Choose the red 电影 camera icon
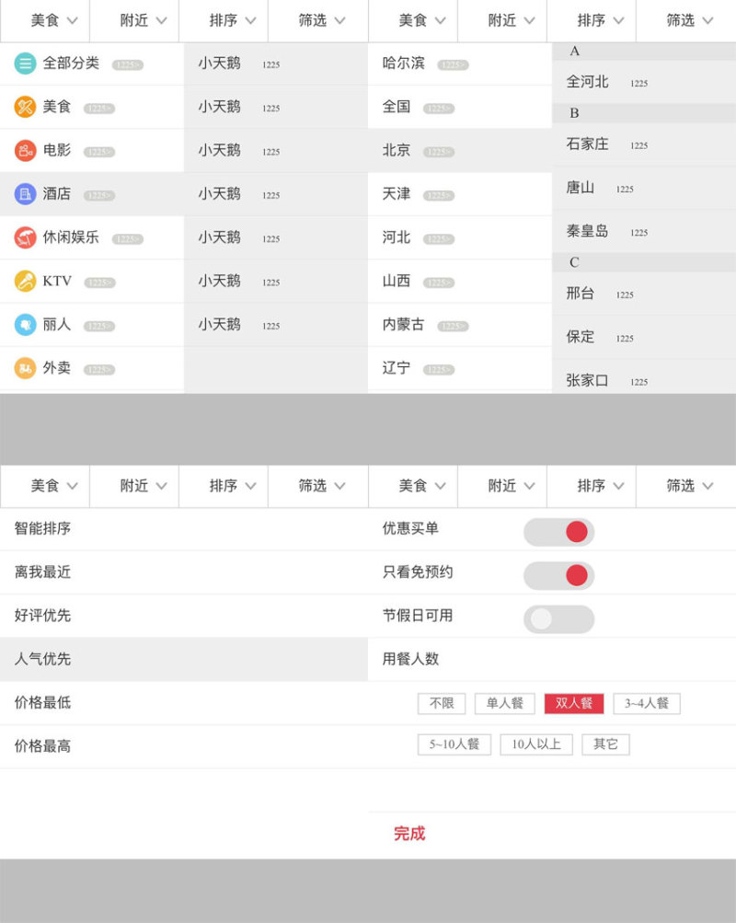This screenshot has width=736, height=923. 25,150
